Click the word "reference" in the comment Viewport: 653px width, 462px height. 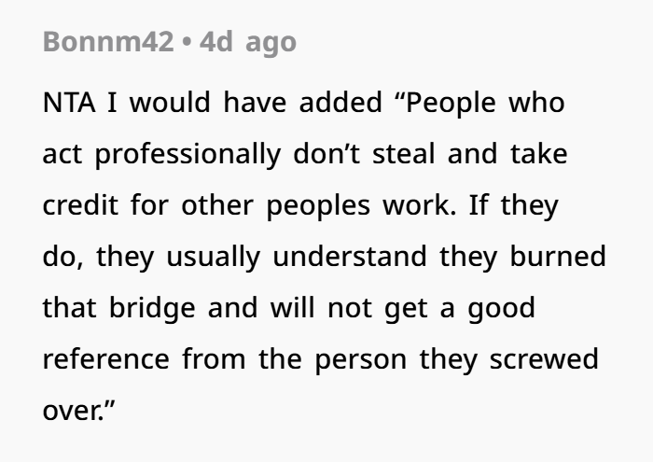pyautogui.click(x=104, y=358)
